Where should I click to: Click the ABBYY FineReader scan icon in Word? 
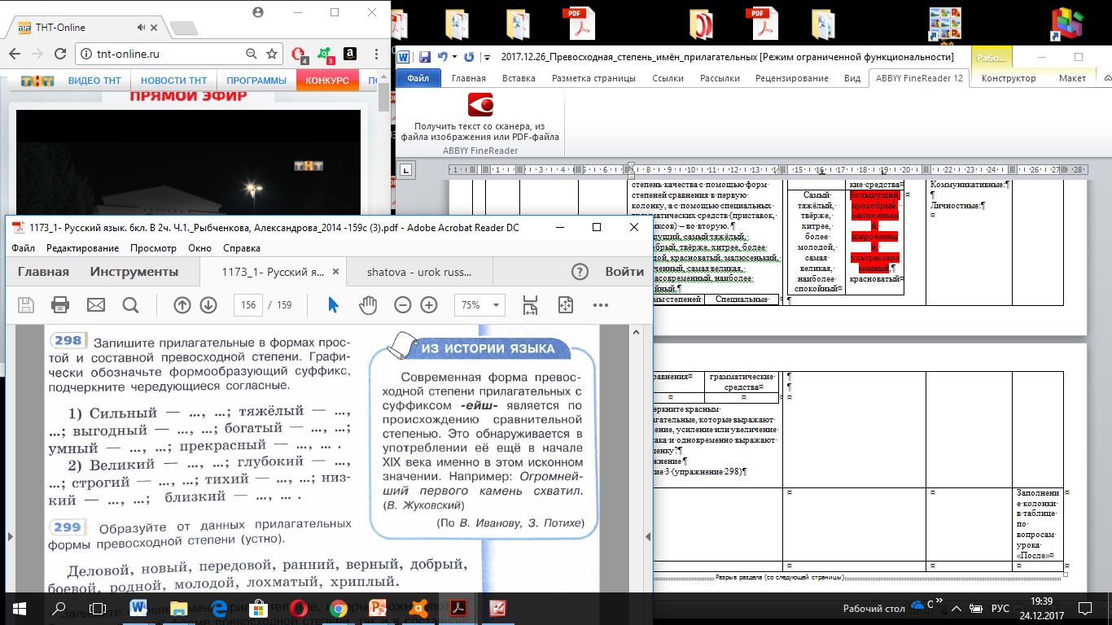(480, 106)
